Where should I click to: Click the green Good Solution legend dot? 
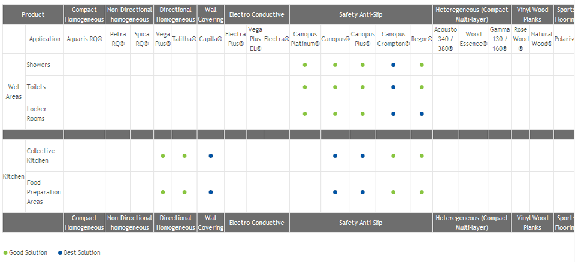click(5, 253)
